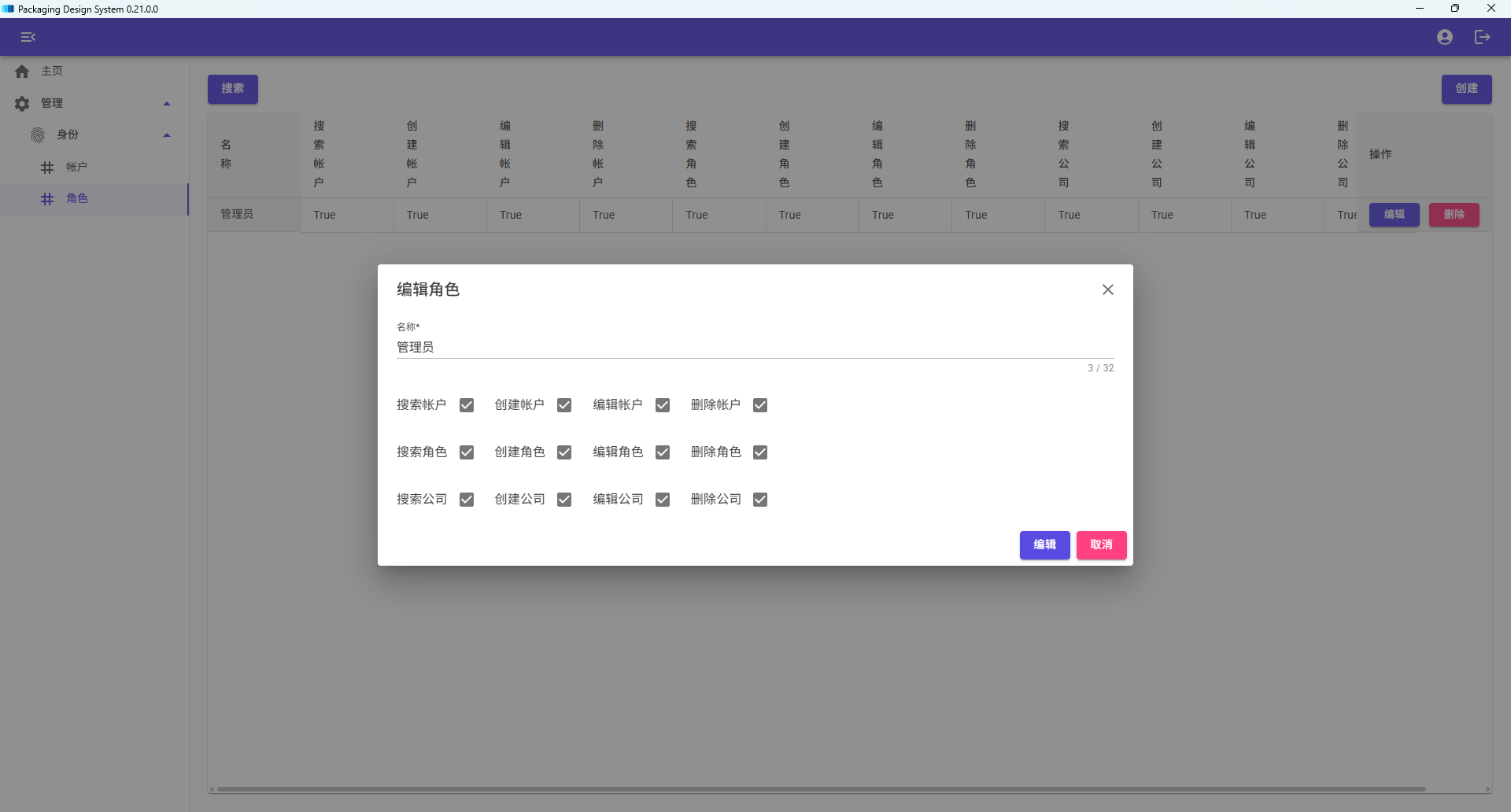Restore down the application window

coord(1455,9)
